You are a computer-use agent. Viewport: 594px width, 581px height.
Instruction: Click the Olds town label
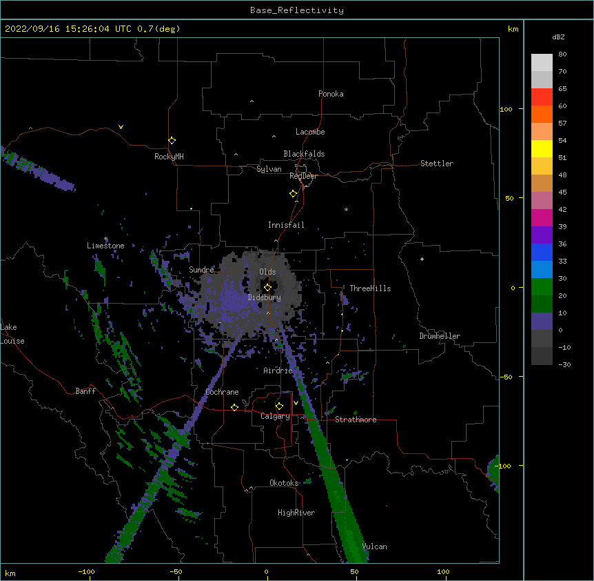click(267, 272)
